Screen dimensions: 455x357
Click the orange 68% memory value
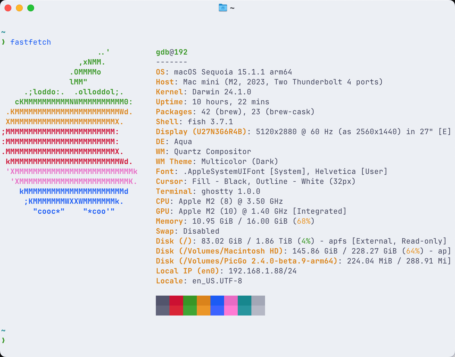[304, 221]
